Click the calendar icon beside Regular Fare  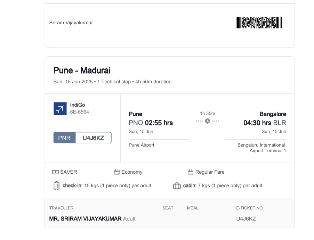pyautogui.click(x=191, y=172)
